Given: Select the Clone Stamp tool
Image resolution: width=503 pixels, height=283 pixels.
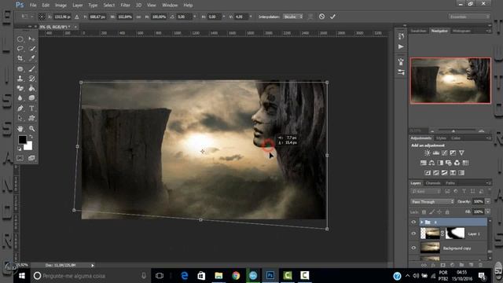Looking at the screenshot, I should coord(20,79).
